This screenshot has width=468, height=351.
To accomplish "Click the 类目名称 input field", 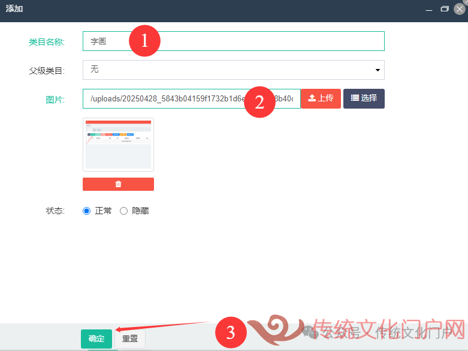I will pyautogui.click(x=234, y=41).
